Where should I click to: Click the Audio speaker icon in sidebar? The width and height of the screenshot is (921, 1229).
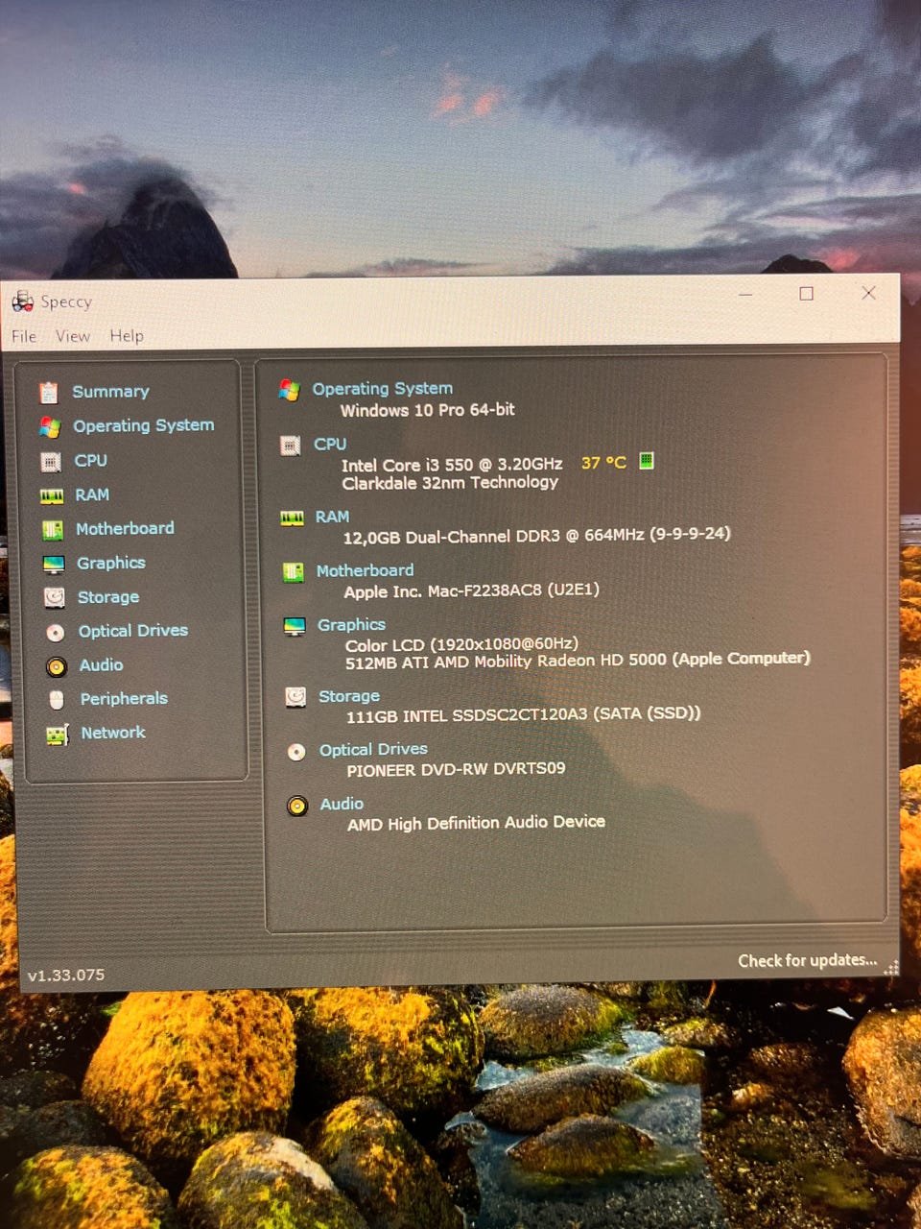coord(57,665)
